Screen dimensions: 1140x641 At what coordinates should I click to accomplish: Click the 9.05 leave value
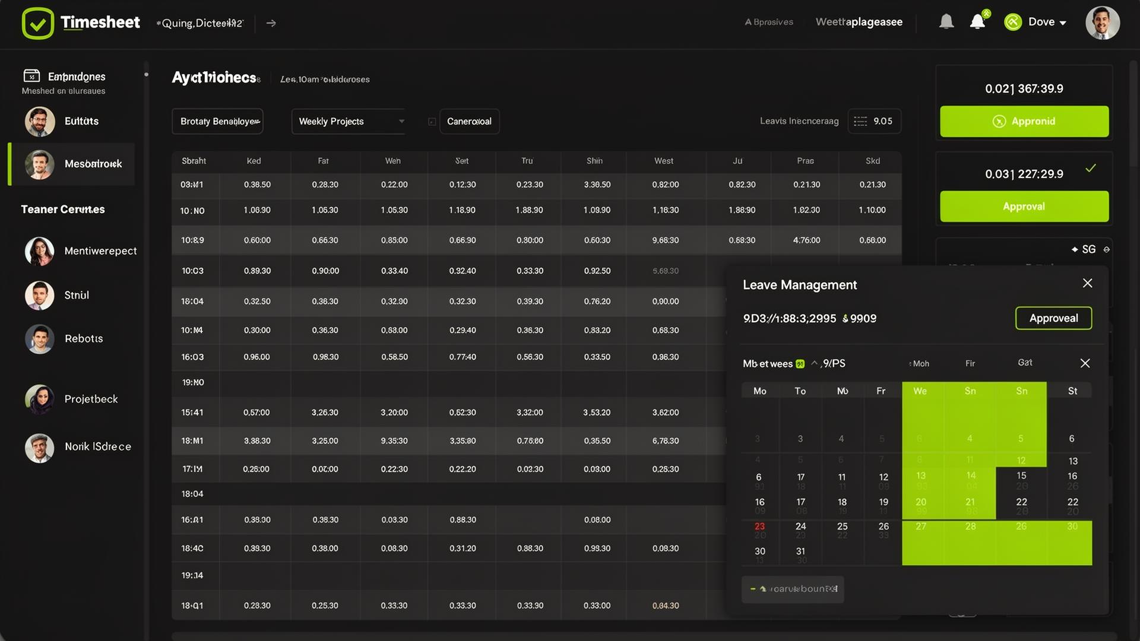(x=882, y=121)
